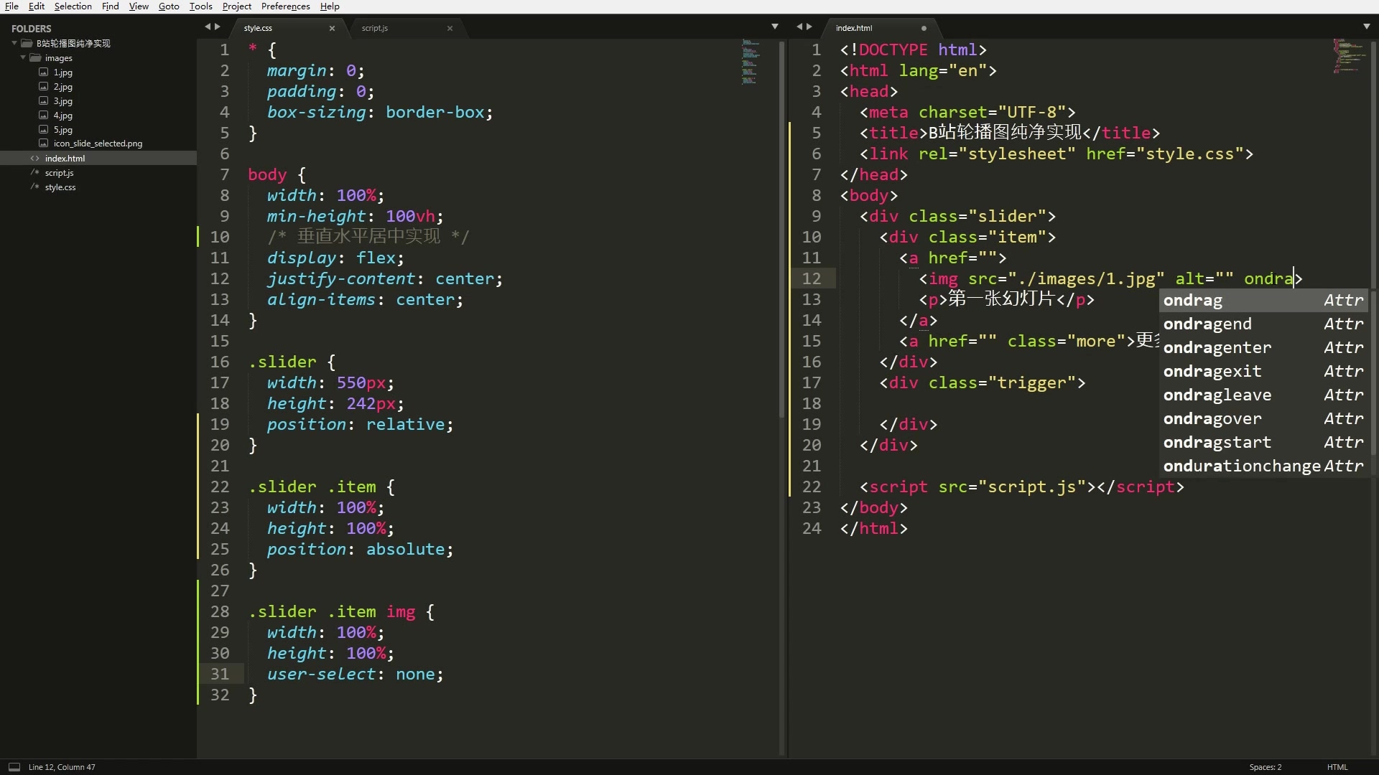
Task: Open 5.jpg from the sidebar
Action: click(63, 130)
